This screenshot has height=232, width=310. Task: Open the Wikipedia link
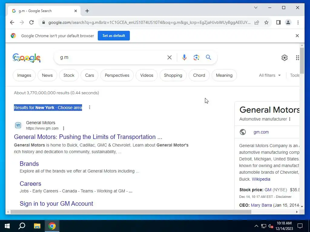261,179
